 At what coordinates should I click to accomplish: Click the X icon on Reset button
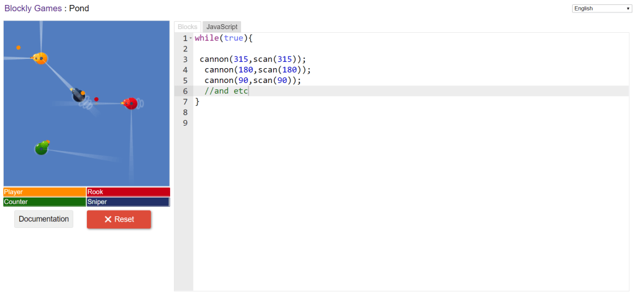pyautogui.click(x=108, y=219)
